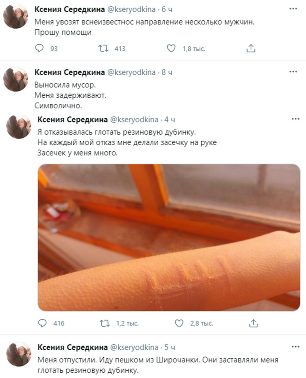Like the photo tweet with 2,8 тыс.
Image resolution: width=306 pixels, height=378 pixels.
pos(179,323)
